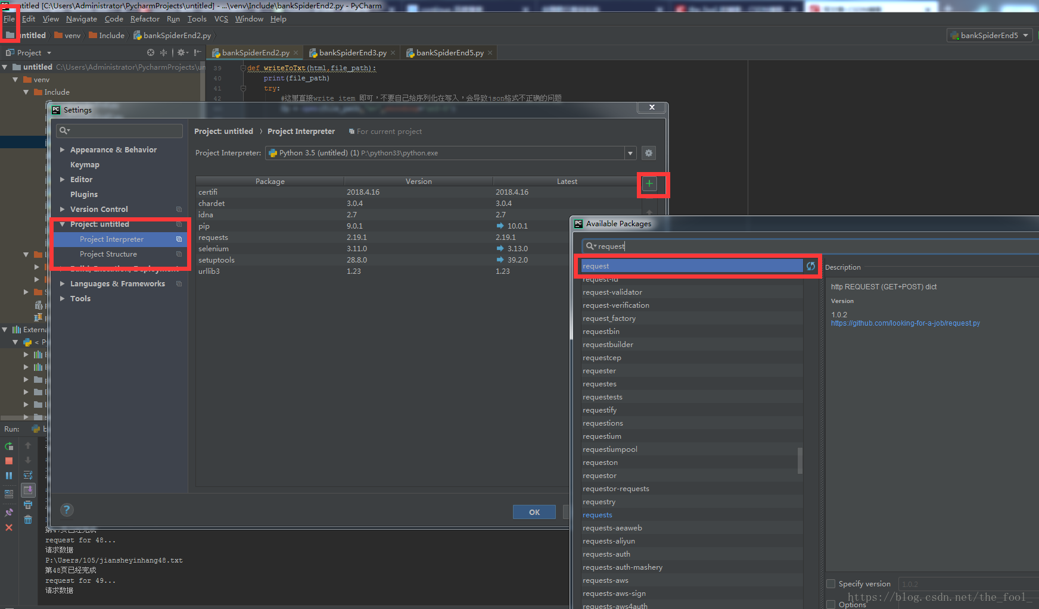Expand Languages & Frameworks settings
Screen dimensions: 1039x609
[x=62, y=284]
